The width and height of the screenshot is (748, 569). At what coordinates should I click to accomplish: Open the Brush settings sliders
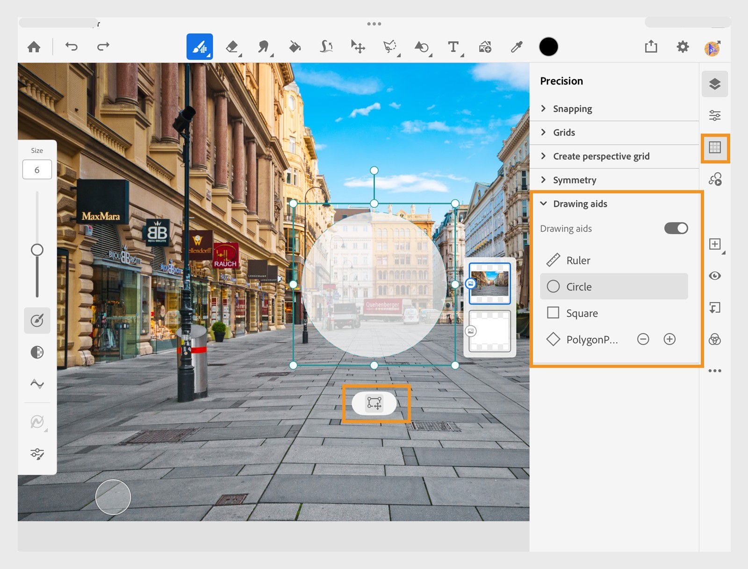point(37,454)
